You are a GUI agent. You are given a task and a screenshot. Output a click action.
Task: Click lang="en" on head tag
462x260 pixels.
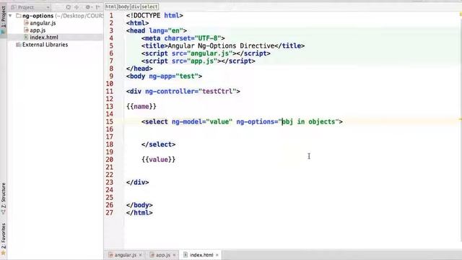(166, 30)
